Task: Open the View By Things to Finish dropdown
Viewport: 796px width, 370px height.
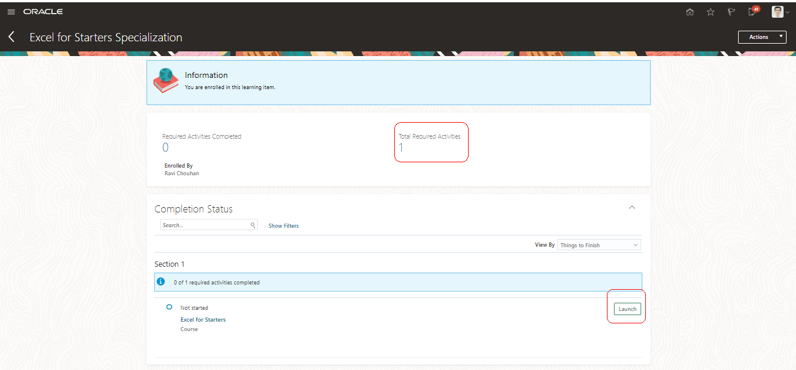Action: (599, 245)
